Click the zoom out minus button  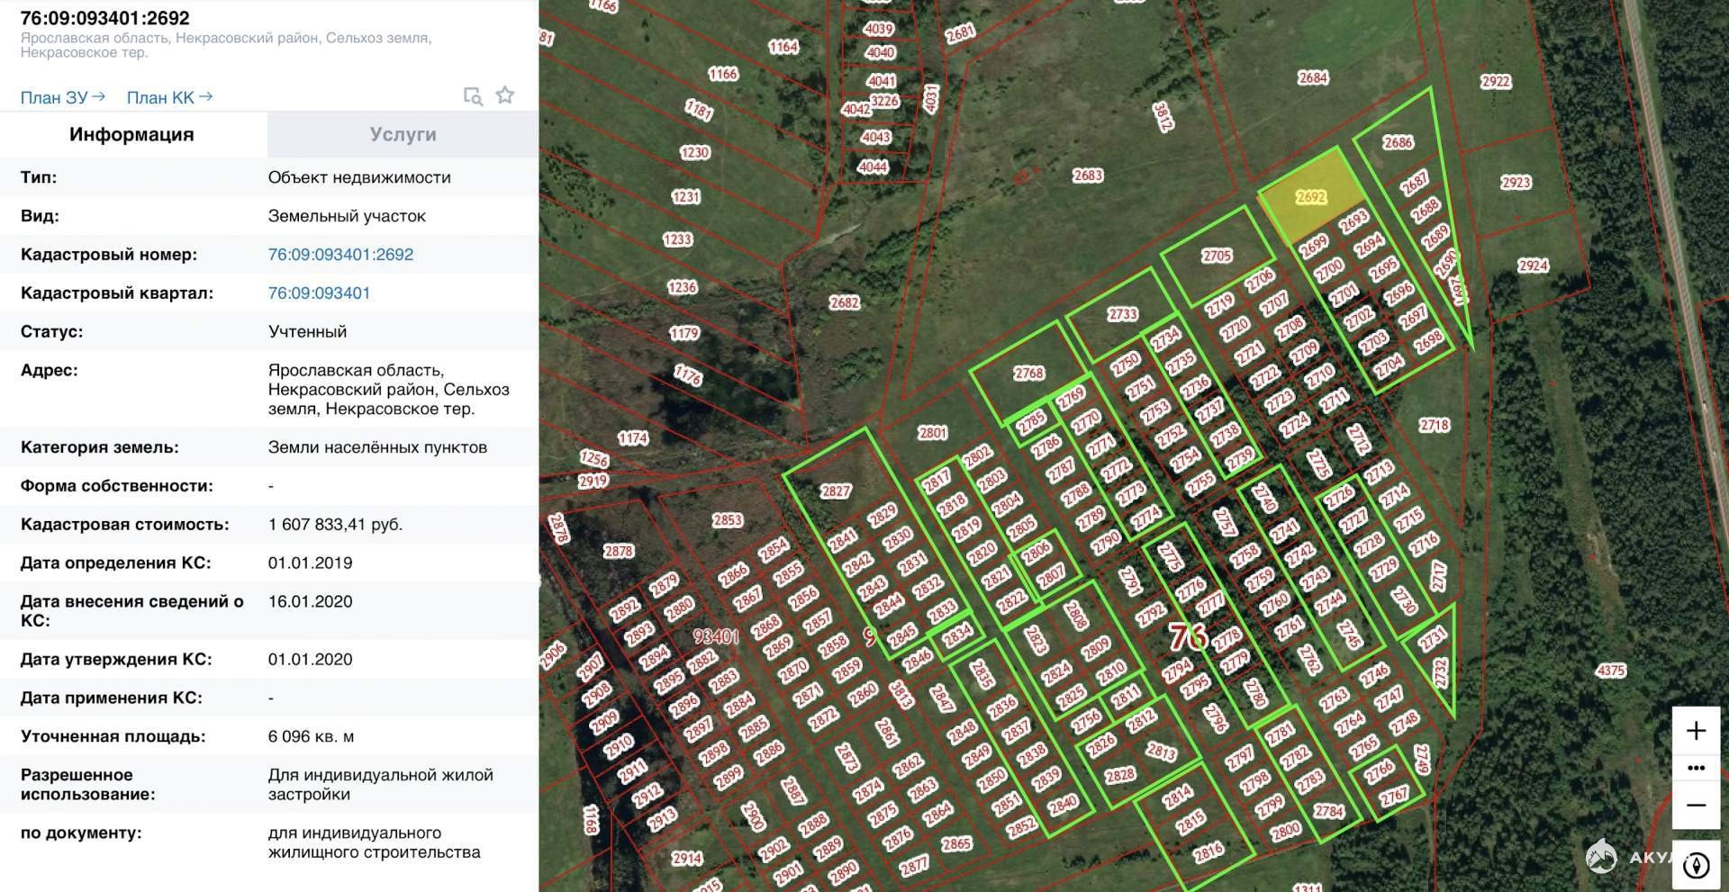pos(1696,805)
